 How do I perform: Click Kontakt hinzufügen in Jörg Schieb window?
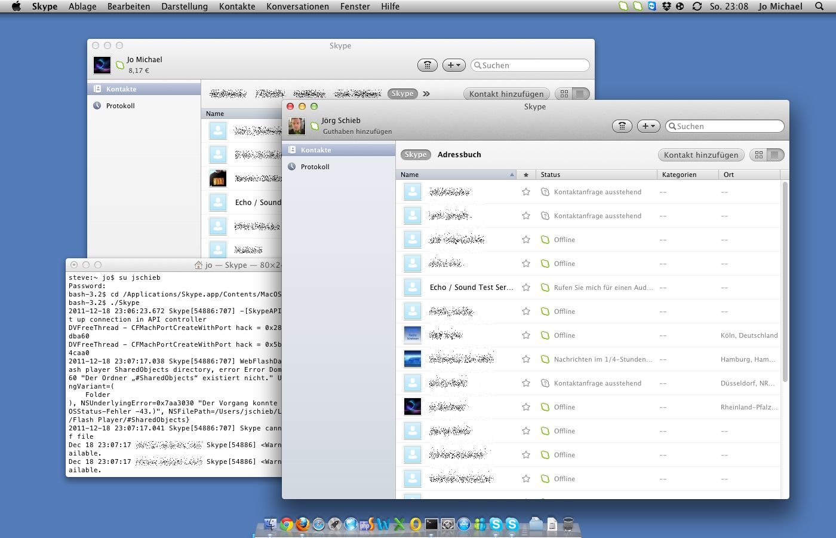point(701,155)
